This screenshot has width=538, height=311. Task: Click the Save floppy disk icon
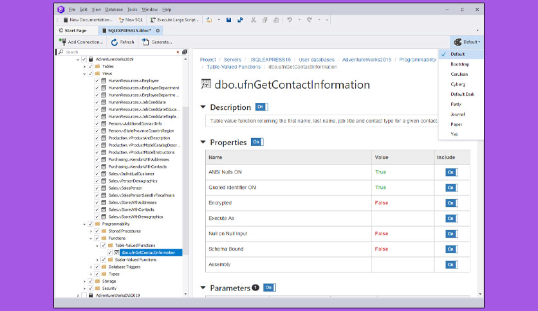[229, 20]
